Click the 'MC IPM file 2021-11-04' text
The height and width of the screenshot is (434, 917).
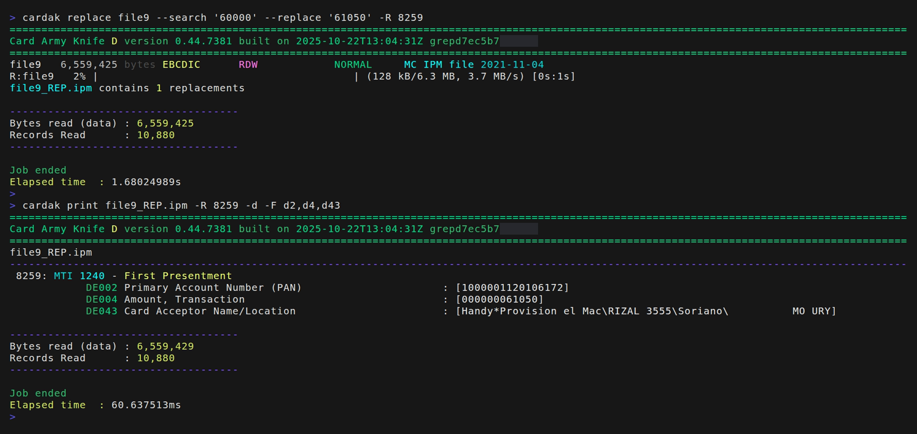[473, 65]
